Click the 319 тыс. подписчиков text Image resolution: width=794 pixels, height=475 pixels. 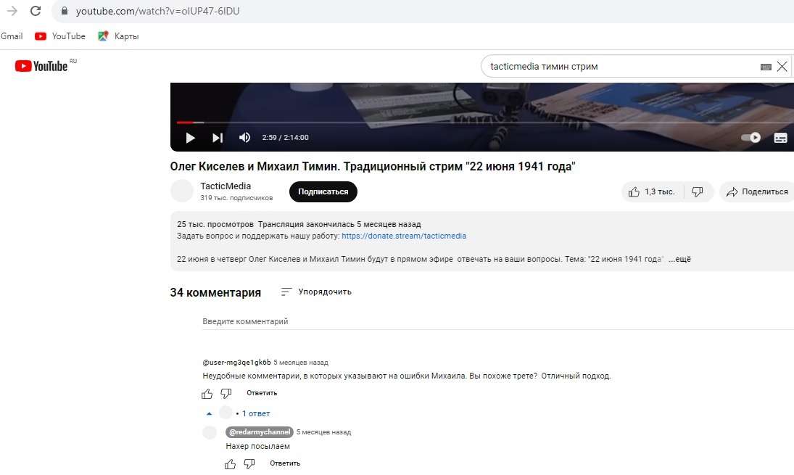tap(236, 198)
